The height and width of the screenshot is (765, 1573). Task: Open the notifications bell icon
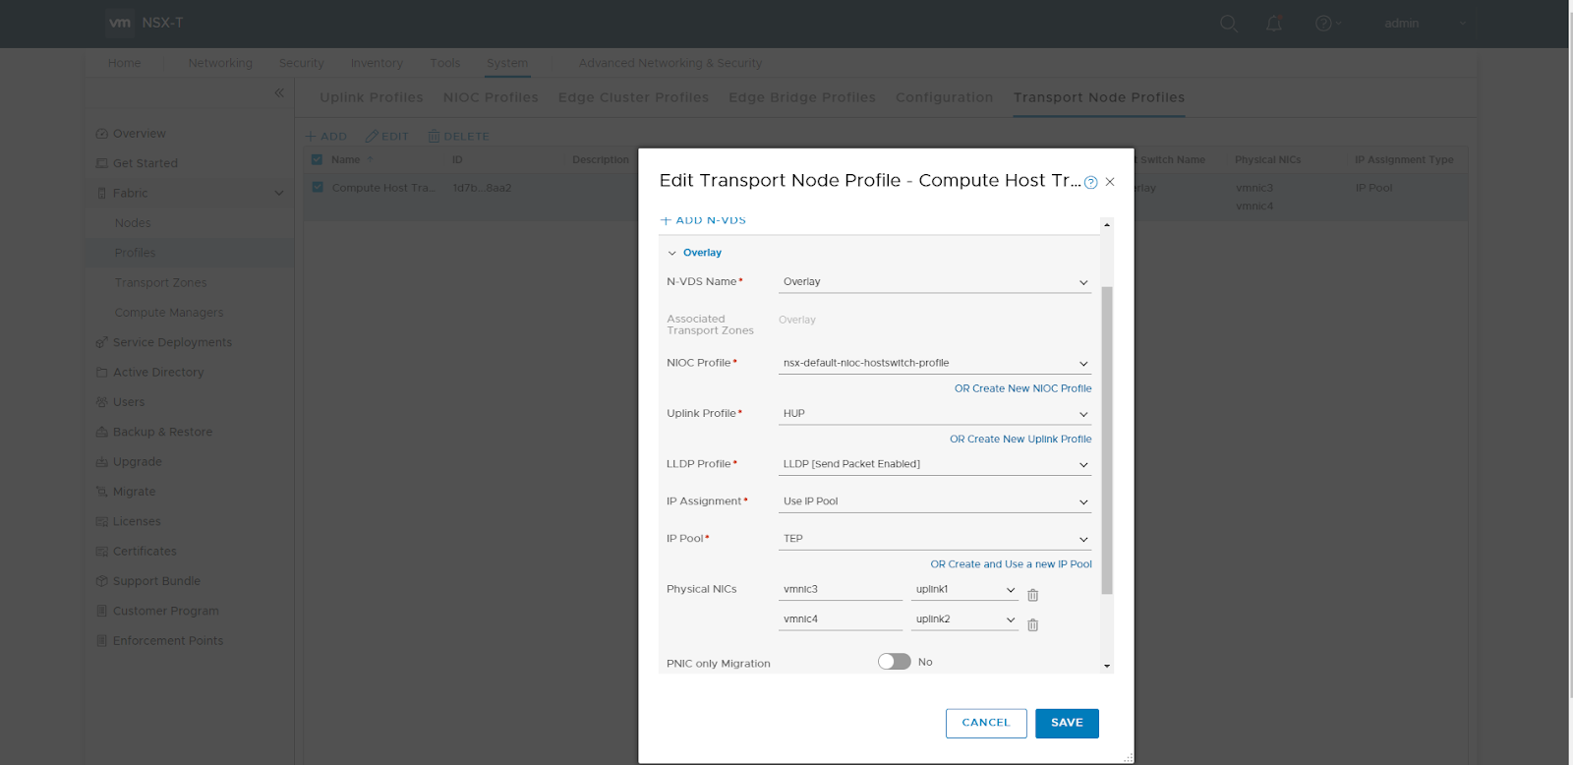[x=1274, y=24]
